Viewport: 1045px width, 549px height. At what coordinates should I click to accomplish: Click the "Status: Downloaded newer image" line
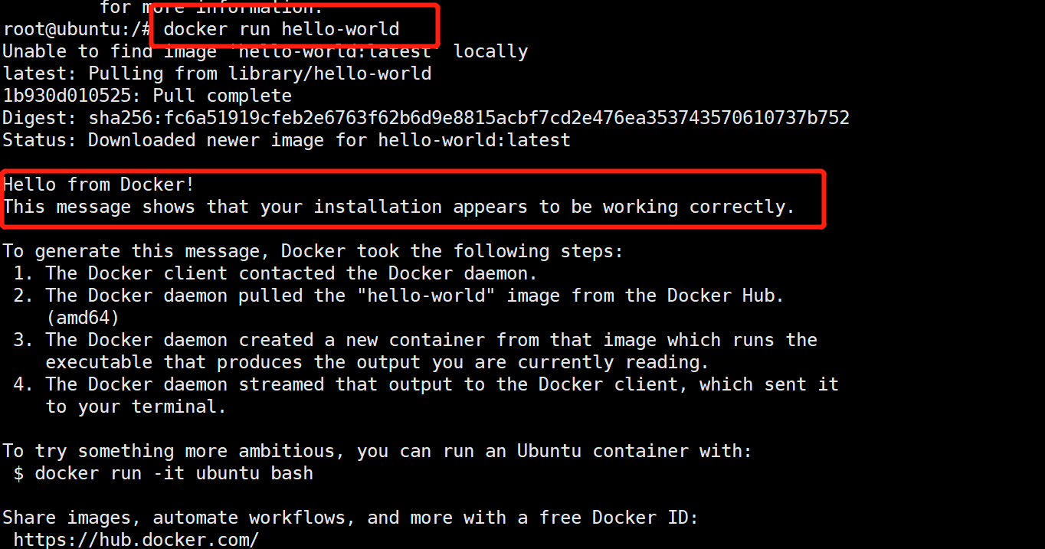click(x=287, y=140)
